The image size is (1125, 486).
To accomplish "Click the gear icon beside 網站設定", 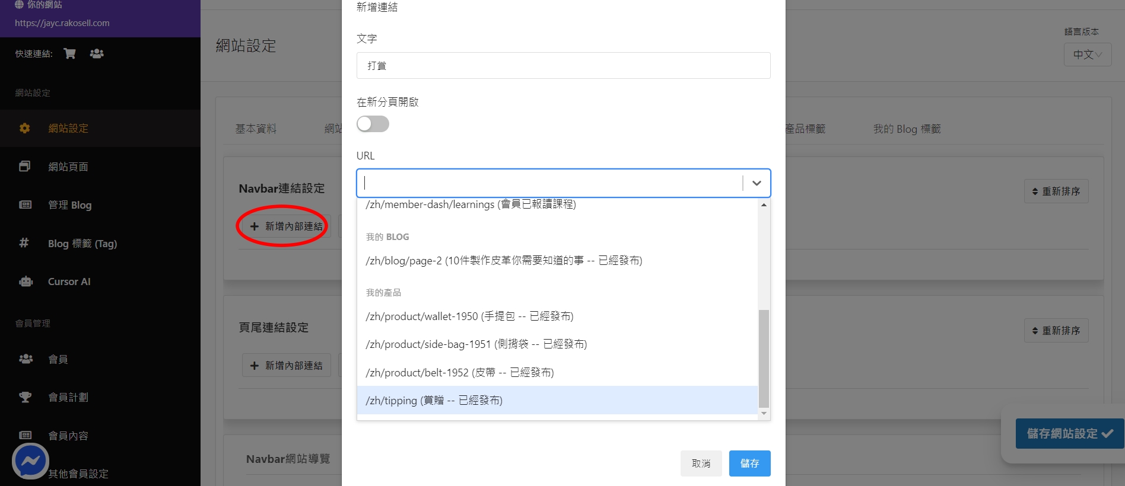I will coord(24,128).
